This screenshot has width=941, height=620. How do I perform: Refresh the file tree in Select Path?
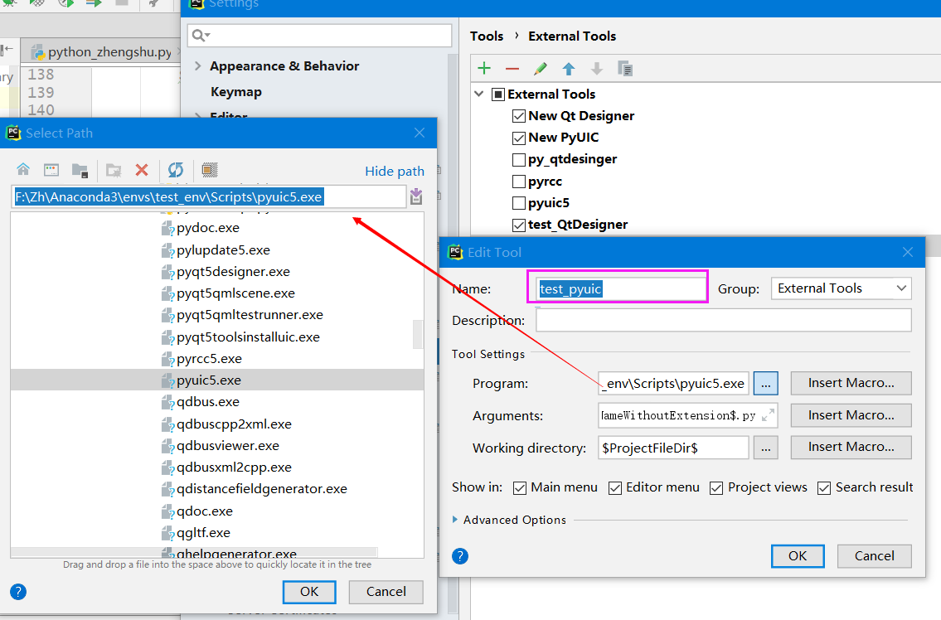coord(175,171)
